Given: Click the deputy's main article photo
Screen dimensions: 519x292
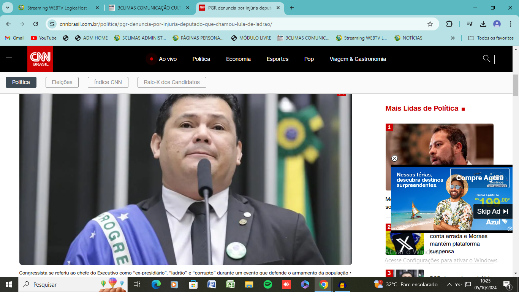Looking at the screenshot, I should (186, 179).
